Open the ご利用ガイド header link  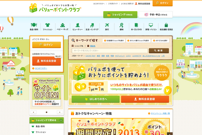pyautogui.click(x=113, y=4)
